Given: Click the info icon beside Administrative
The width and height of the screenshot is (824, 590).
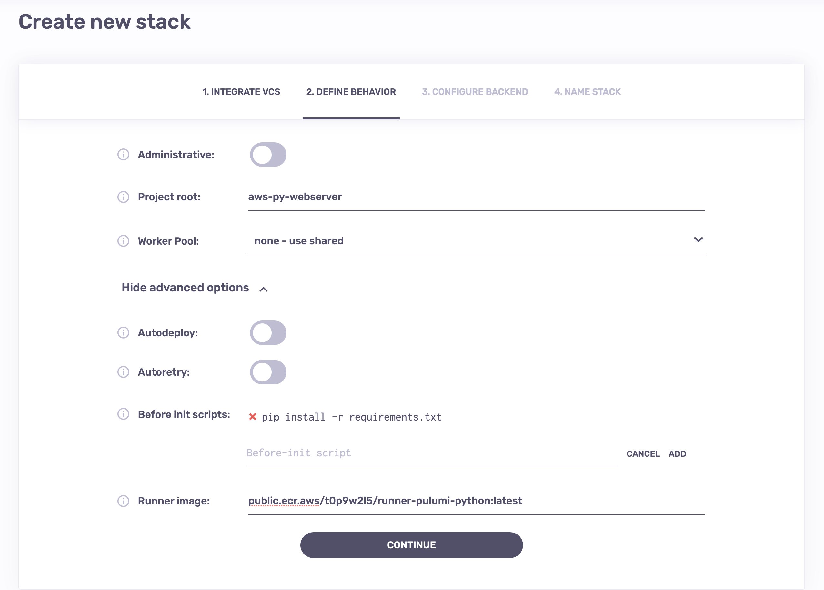Looking at the screenshot, I should (123, 154).
